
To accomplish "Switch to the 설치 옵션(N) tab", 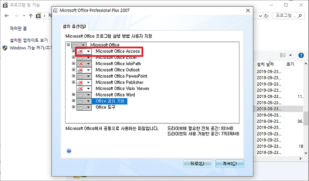I will tap(74, 27).
